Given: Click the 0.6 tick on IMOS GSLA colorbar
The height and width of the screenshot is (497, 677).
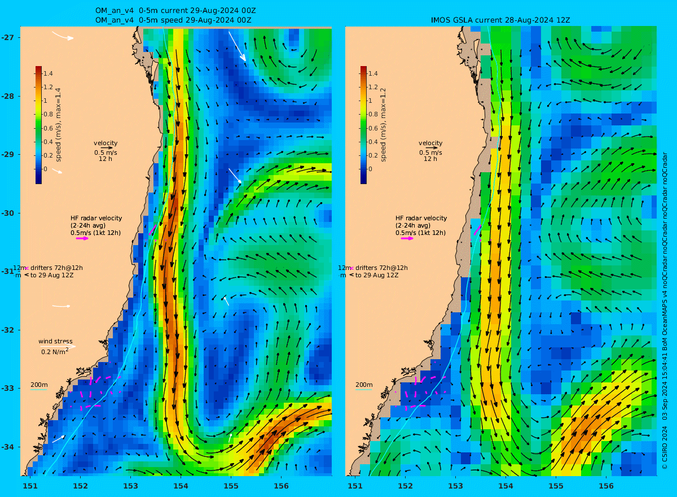Looking at the screenshot, I should point(373,128).
